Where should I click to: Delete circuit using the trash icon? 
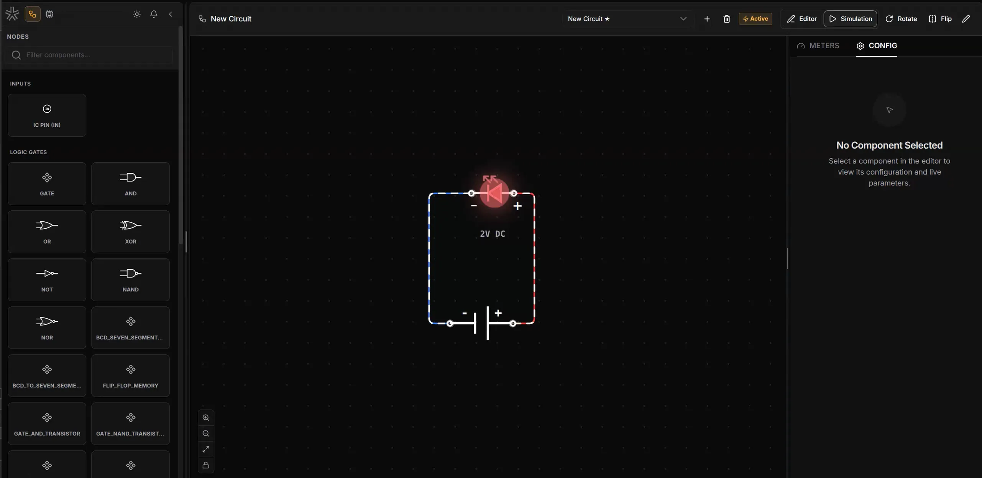pyautogui.click(x=727, y=19)
